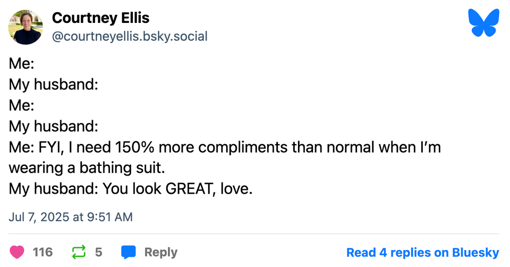Click the blue reply speech bubble icon
Viewport: 510px width, 267px height.
pos(129,252)
